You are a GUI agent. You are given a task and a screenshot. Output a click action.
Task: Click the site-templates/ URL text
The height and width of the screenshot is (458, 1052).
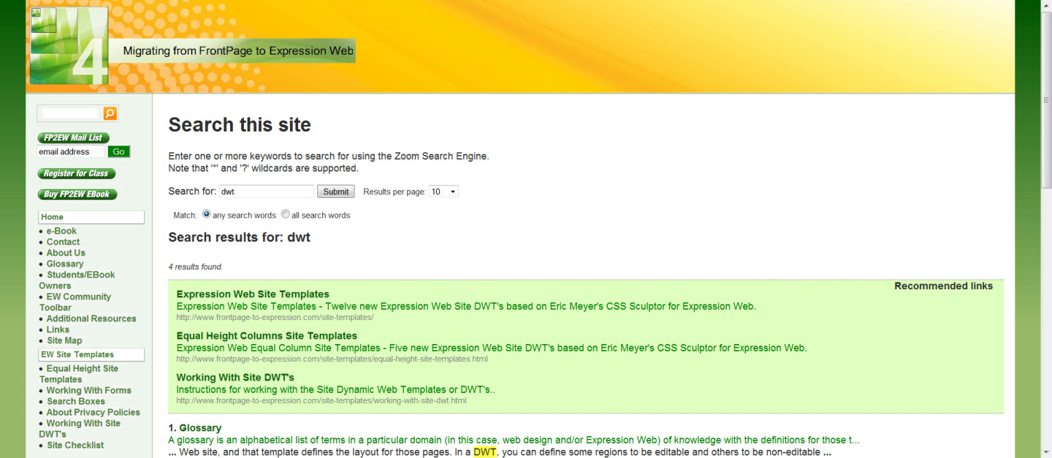pyautogui.click(x=275, y=318)
